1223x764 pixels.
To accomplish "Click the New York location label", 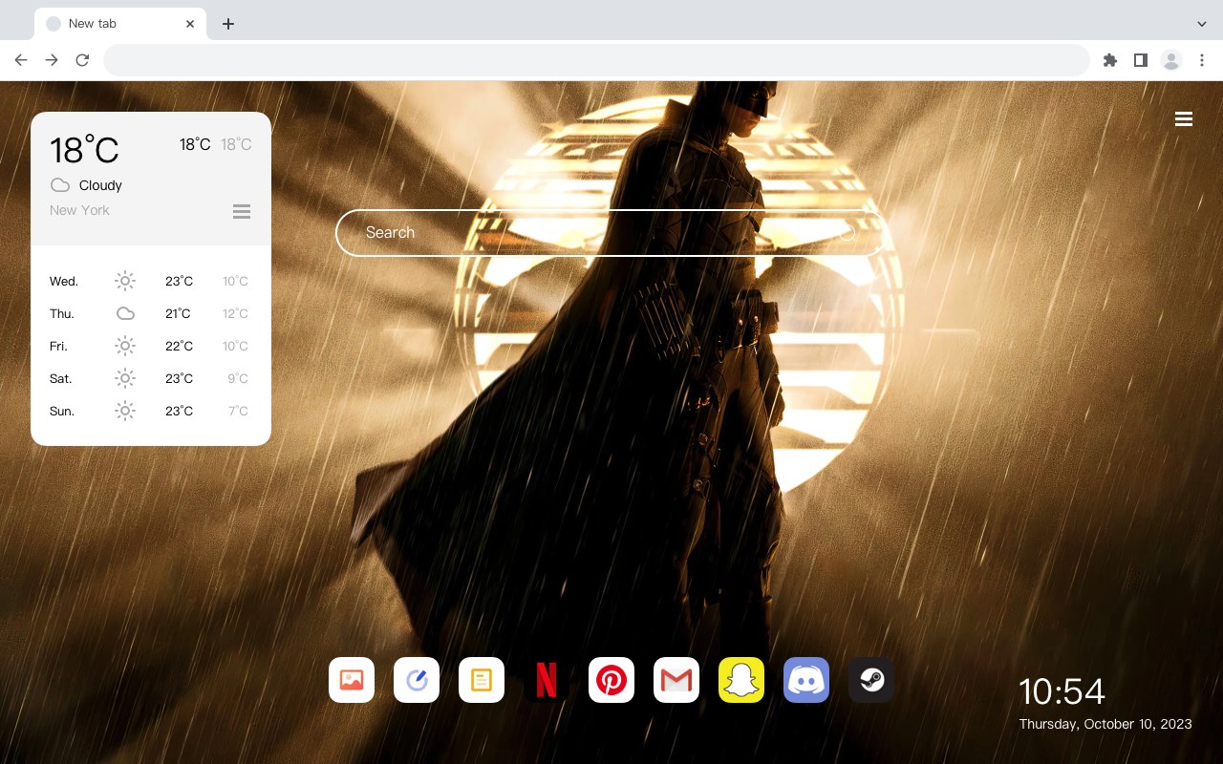I will [x=79, y=210].
